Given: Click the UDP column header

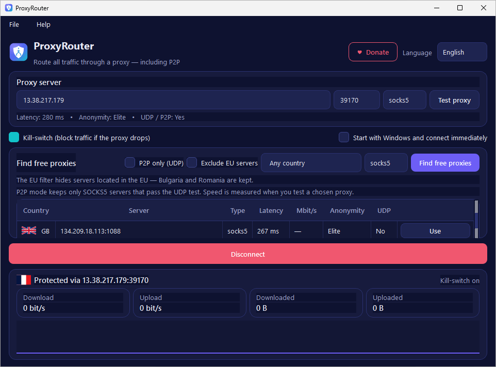Looking at the screenshot, I should point(384,210).
